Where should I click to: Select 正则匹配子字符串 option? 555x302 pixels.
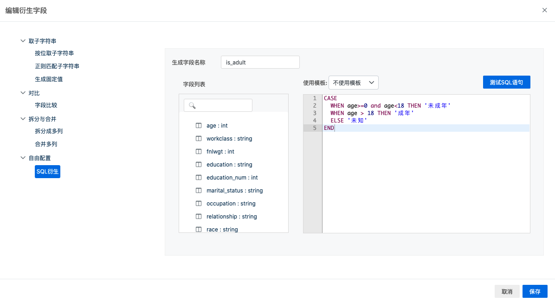click(57, 66)
